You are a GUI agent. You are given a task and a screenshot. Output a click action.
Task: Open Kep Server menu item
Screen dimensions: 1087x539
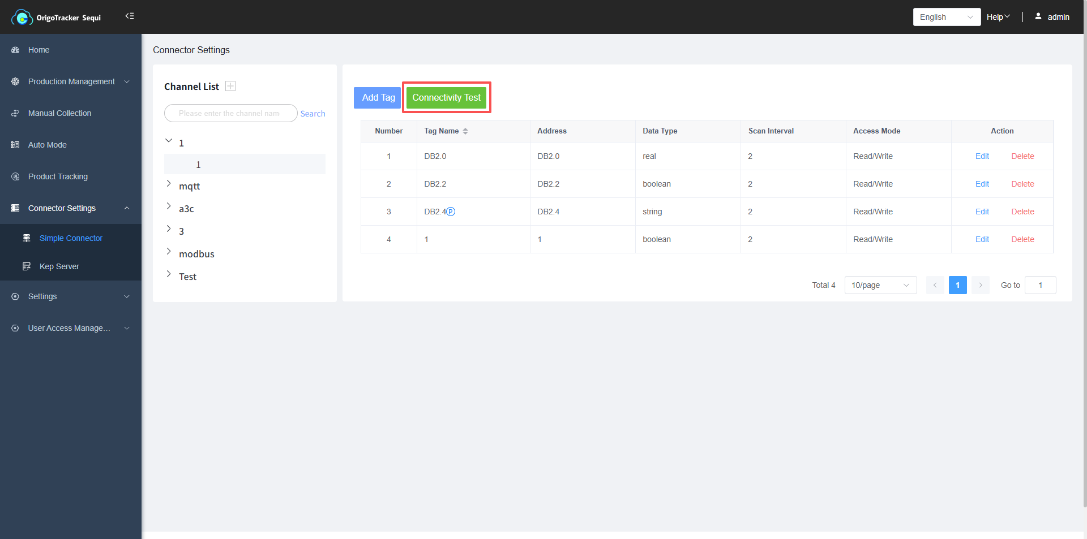[59, 266]
